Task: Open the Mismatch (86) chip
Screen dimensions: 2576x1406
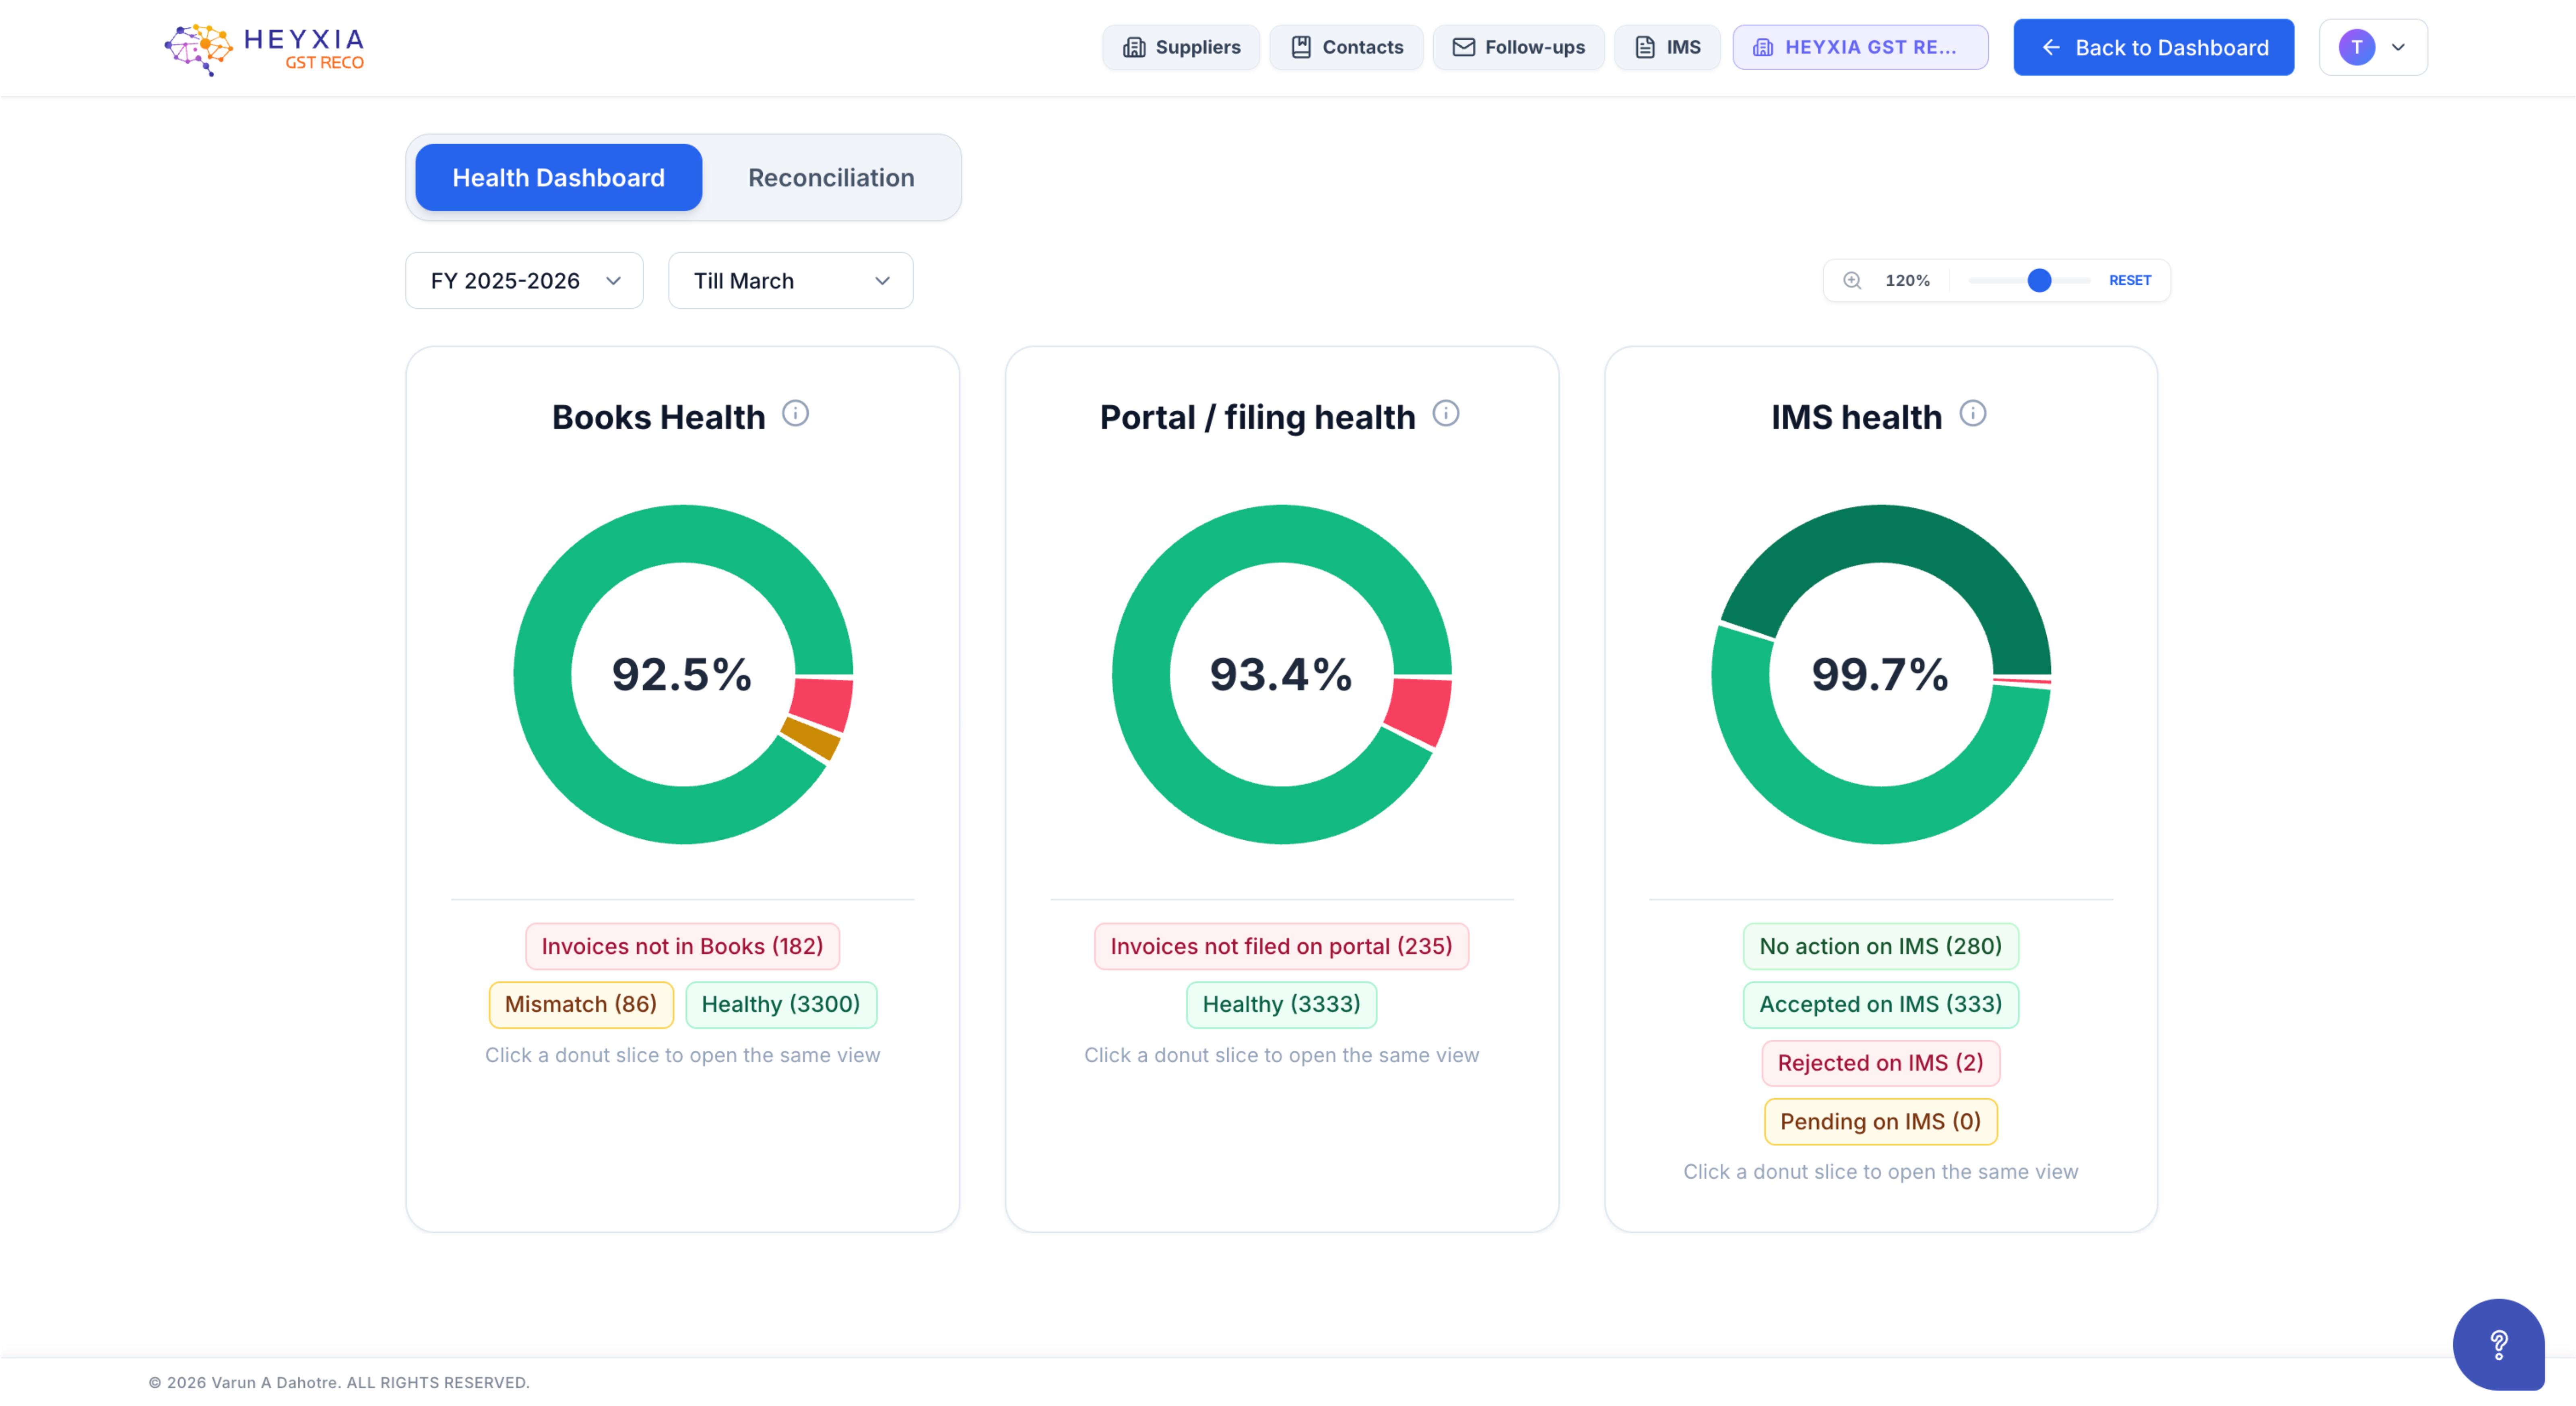Action: [580, 1004]
